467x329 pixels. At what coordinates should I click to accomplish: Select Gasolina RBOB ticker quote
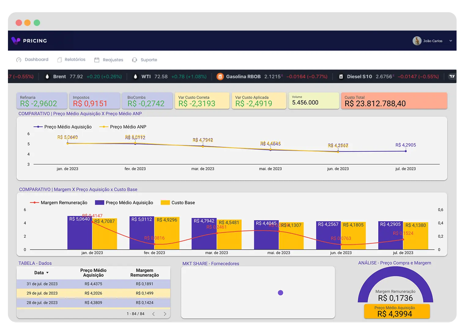point(272,77)
